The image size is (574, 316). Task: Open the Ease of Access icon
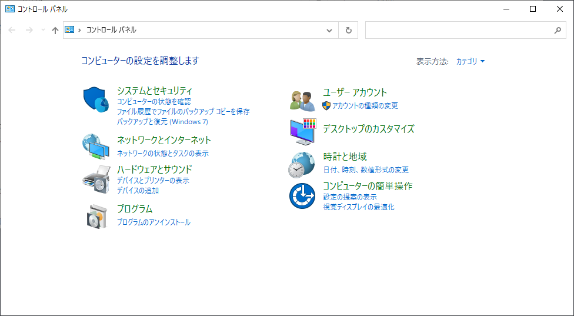click(x=302, y=196)
